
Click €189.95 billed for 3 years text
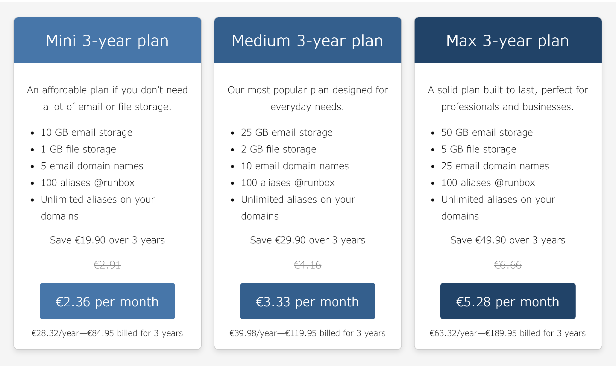[x=508, y=333]
